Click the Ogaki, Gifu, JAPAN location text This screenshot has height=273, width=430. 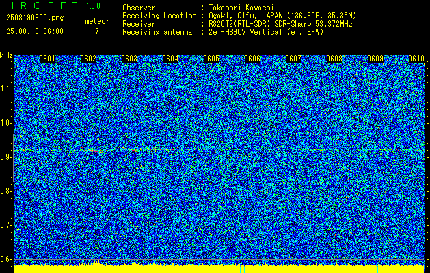[282, 16]
